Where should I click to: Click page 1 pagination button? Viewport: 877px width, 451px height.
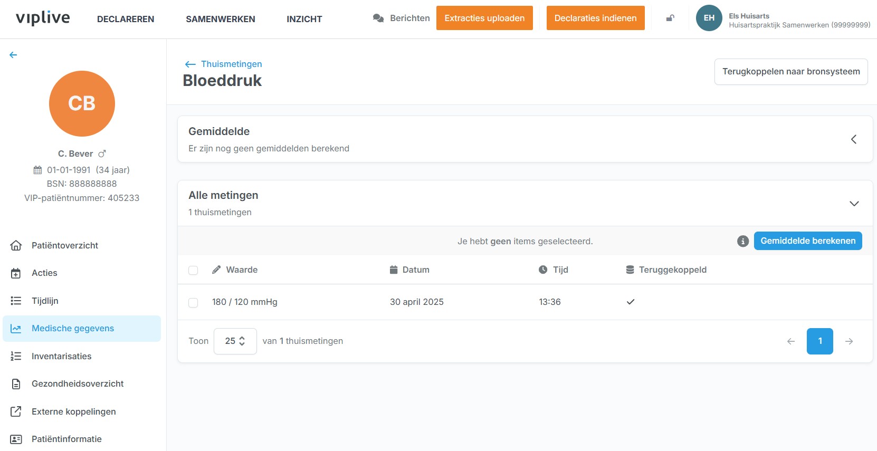pyautogui.click(x=820, y=341)
